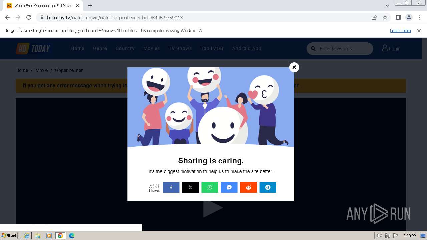
Task: Click the search magnifier icon
Action: tap(313, 49)
